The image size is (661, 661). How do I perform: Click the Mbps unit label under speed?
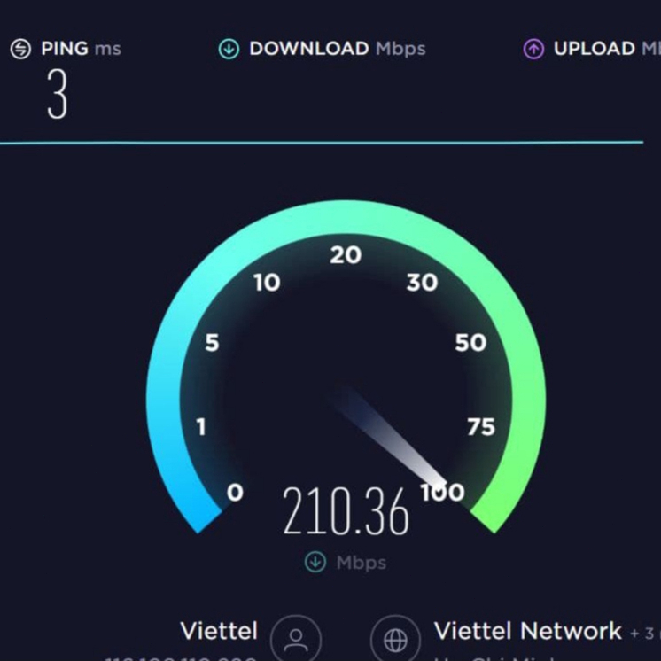[362, 563]
